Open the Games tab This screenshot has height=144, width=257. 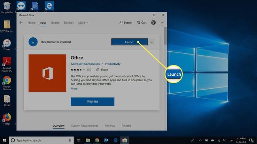(x=55, y=22)
